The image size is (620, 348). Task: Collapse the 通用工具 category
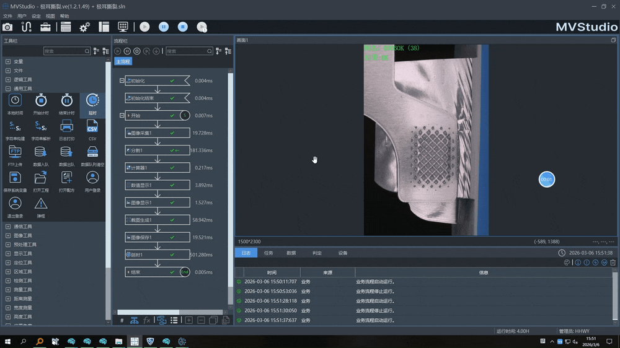coord(8,89)
